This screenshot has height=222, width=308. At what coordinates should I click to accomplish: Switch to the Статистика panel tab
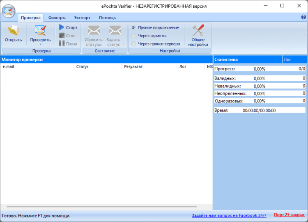[x=247, y=59]
